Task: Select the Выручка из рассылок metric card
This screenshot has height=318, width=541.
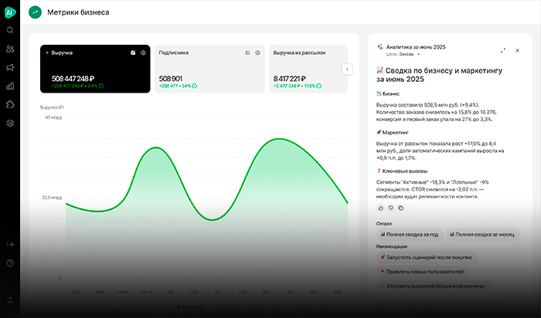Action: tap(301, 69)
